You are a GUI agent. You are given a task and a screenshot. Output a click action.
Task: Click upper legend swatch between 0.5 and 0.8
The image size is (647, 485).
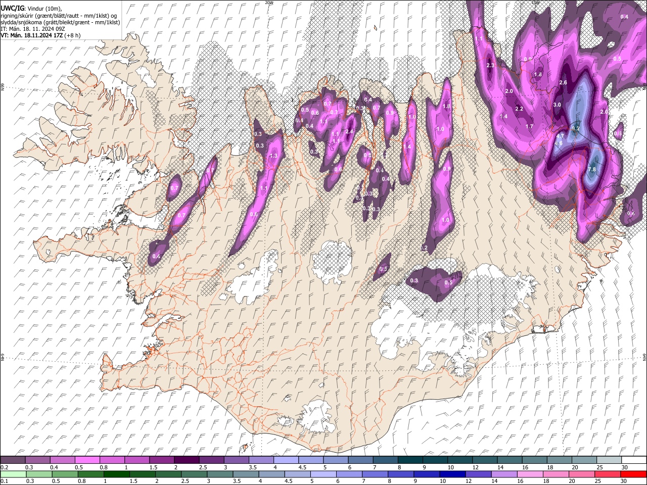87,460
